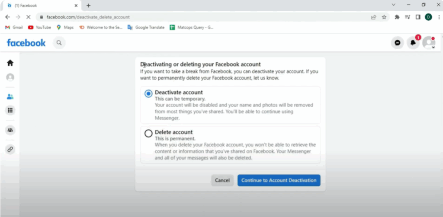Open Groups icon in left sidebar
The width and height of the screenshot is (443, 217).
10,130
